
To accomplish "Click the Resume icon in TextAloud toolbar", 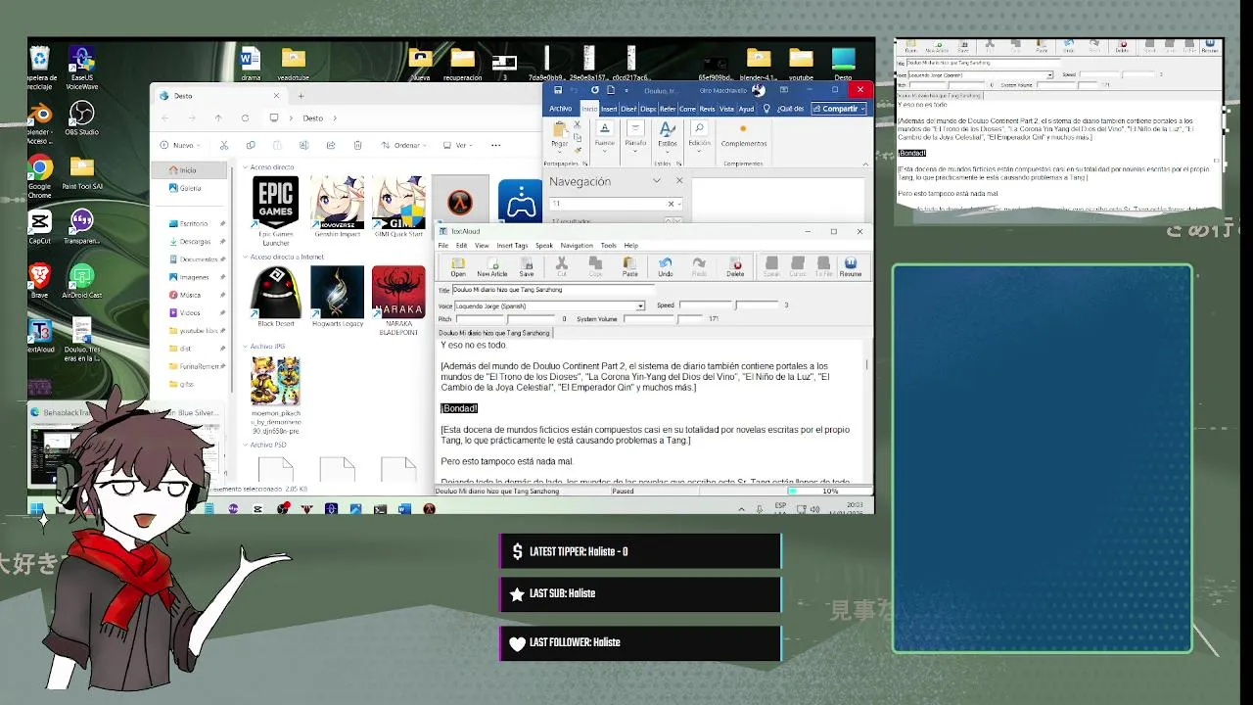I will pos(851,266).
